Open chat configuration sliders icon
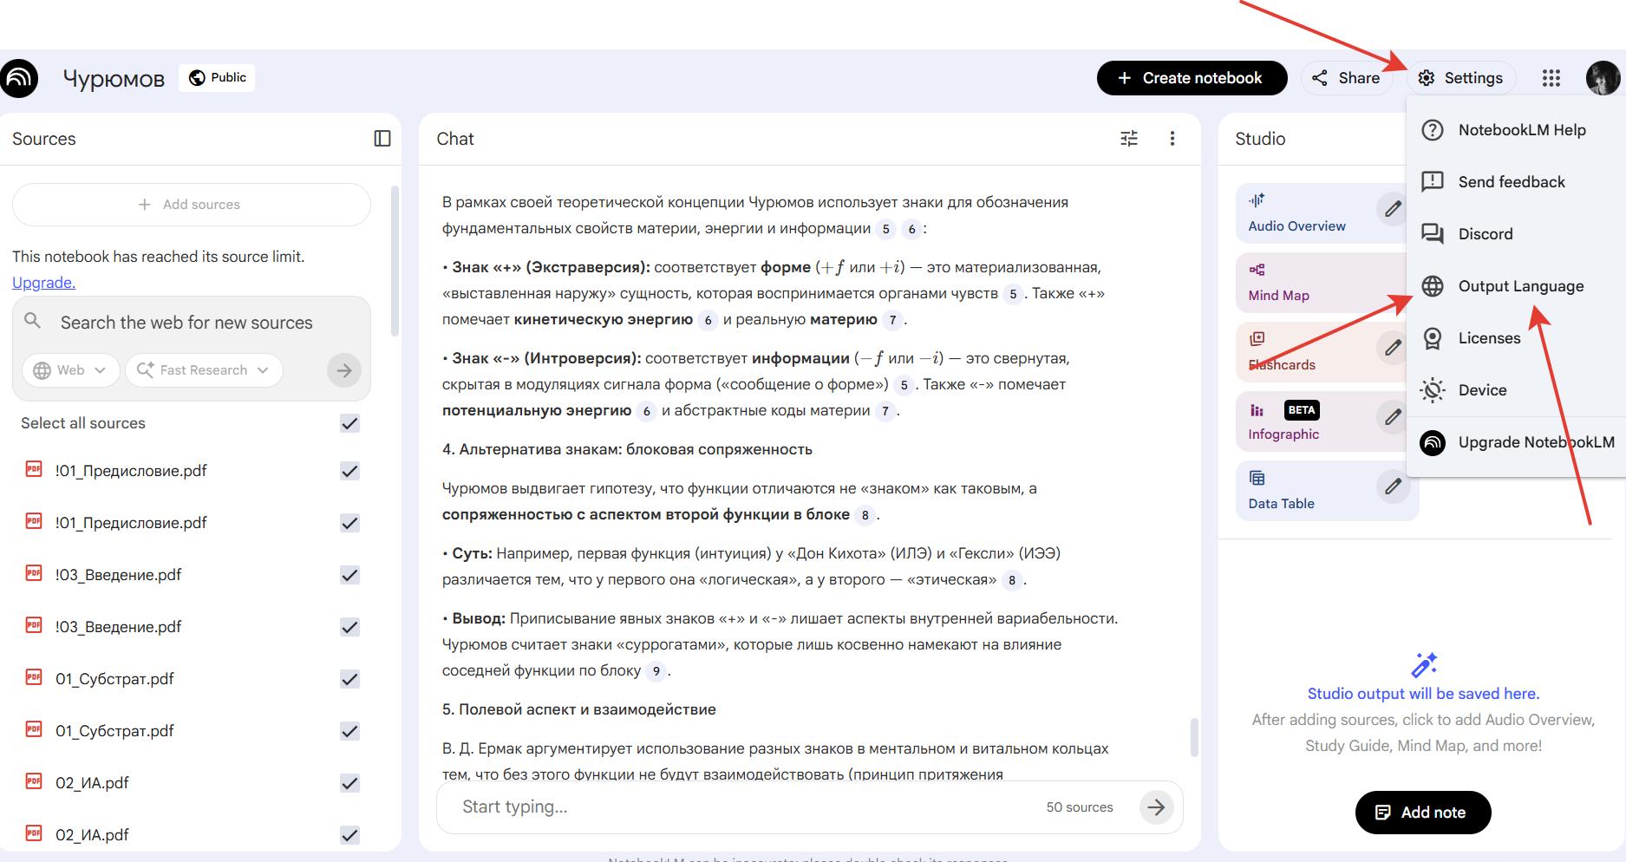Screen dimensions: 1626x862 tap(1128, 139)
